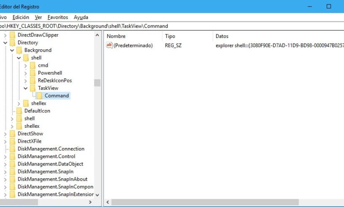Click the ReDeskIconPos folder icon
Viewport: 344px width, 207px height.
click(33, 81)
